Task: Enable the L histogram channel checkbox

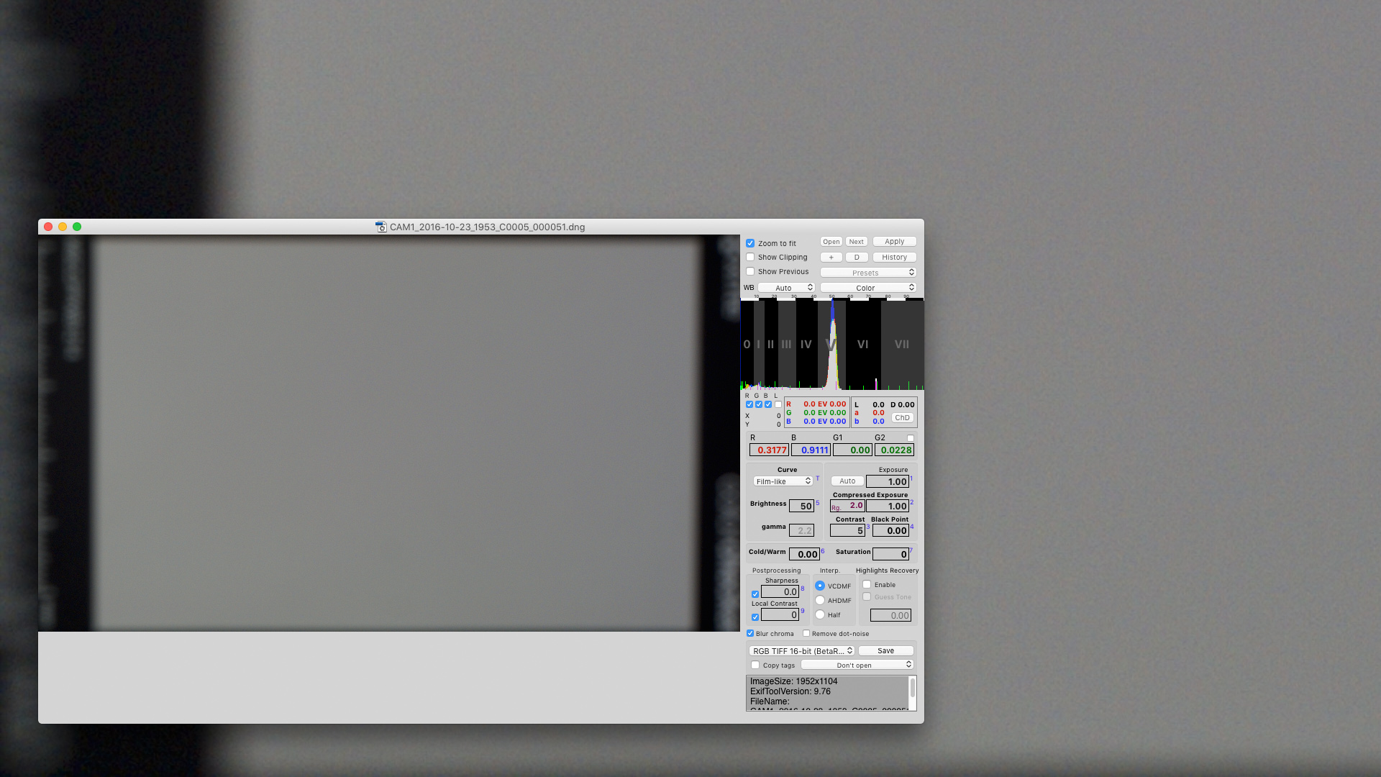Action: click(x=778, y=404)
